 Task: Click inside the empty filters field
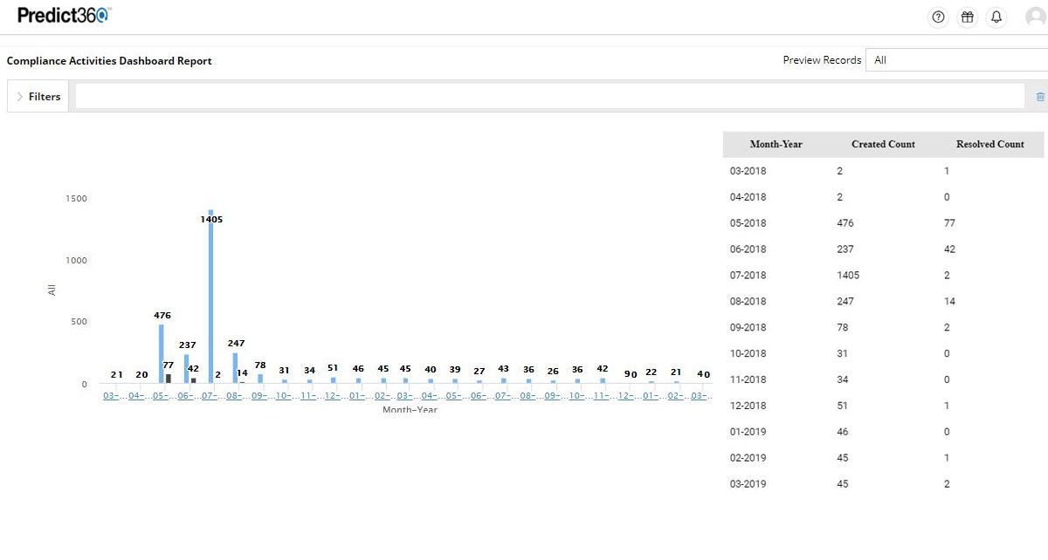pos(548,97)
